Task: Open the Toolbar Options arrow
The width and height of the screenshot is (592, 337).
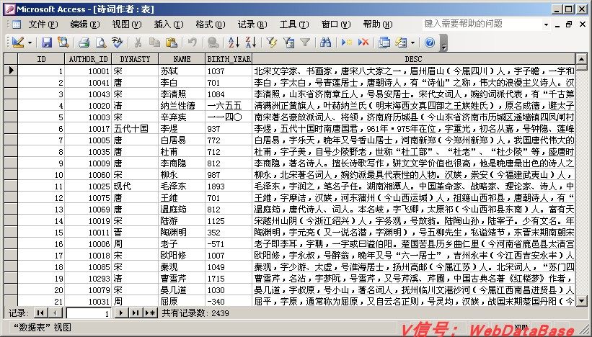Action: tap(444, 42)
